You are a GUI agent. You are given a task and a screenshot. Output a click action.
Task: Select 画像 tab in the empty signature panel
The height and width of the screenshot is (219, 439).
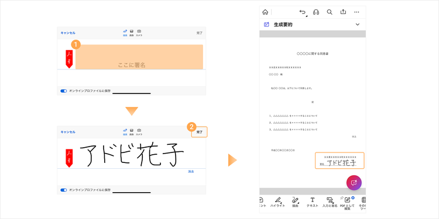click(x=131, y=33)
